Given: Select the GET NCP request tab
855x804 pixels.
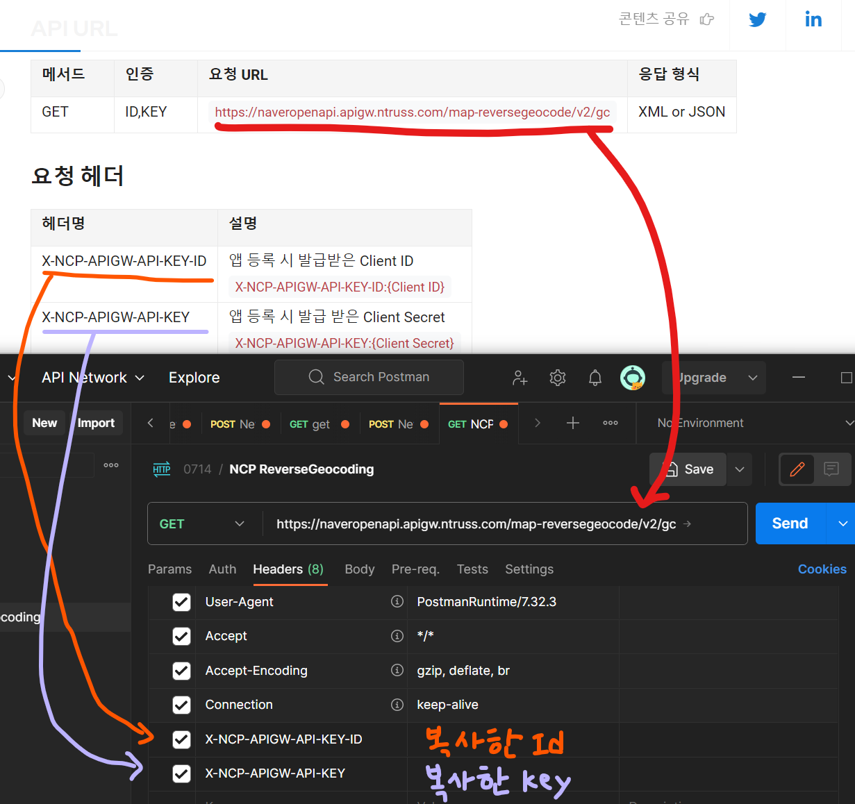Looking at the screenshot, I should pyautogui.click(x=478, y=424).
